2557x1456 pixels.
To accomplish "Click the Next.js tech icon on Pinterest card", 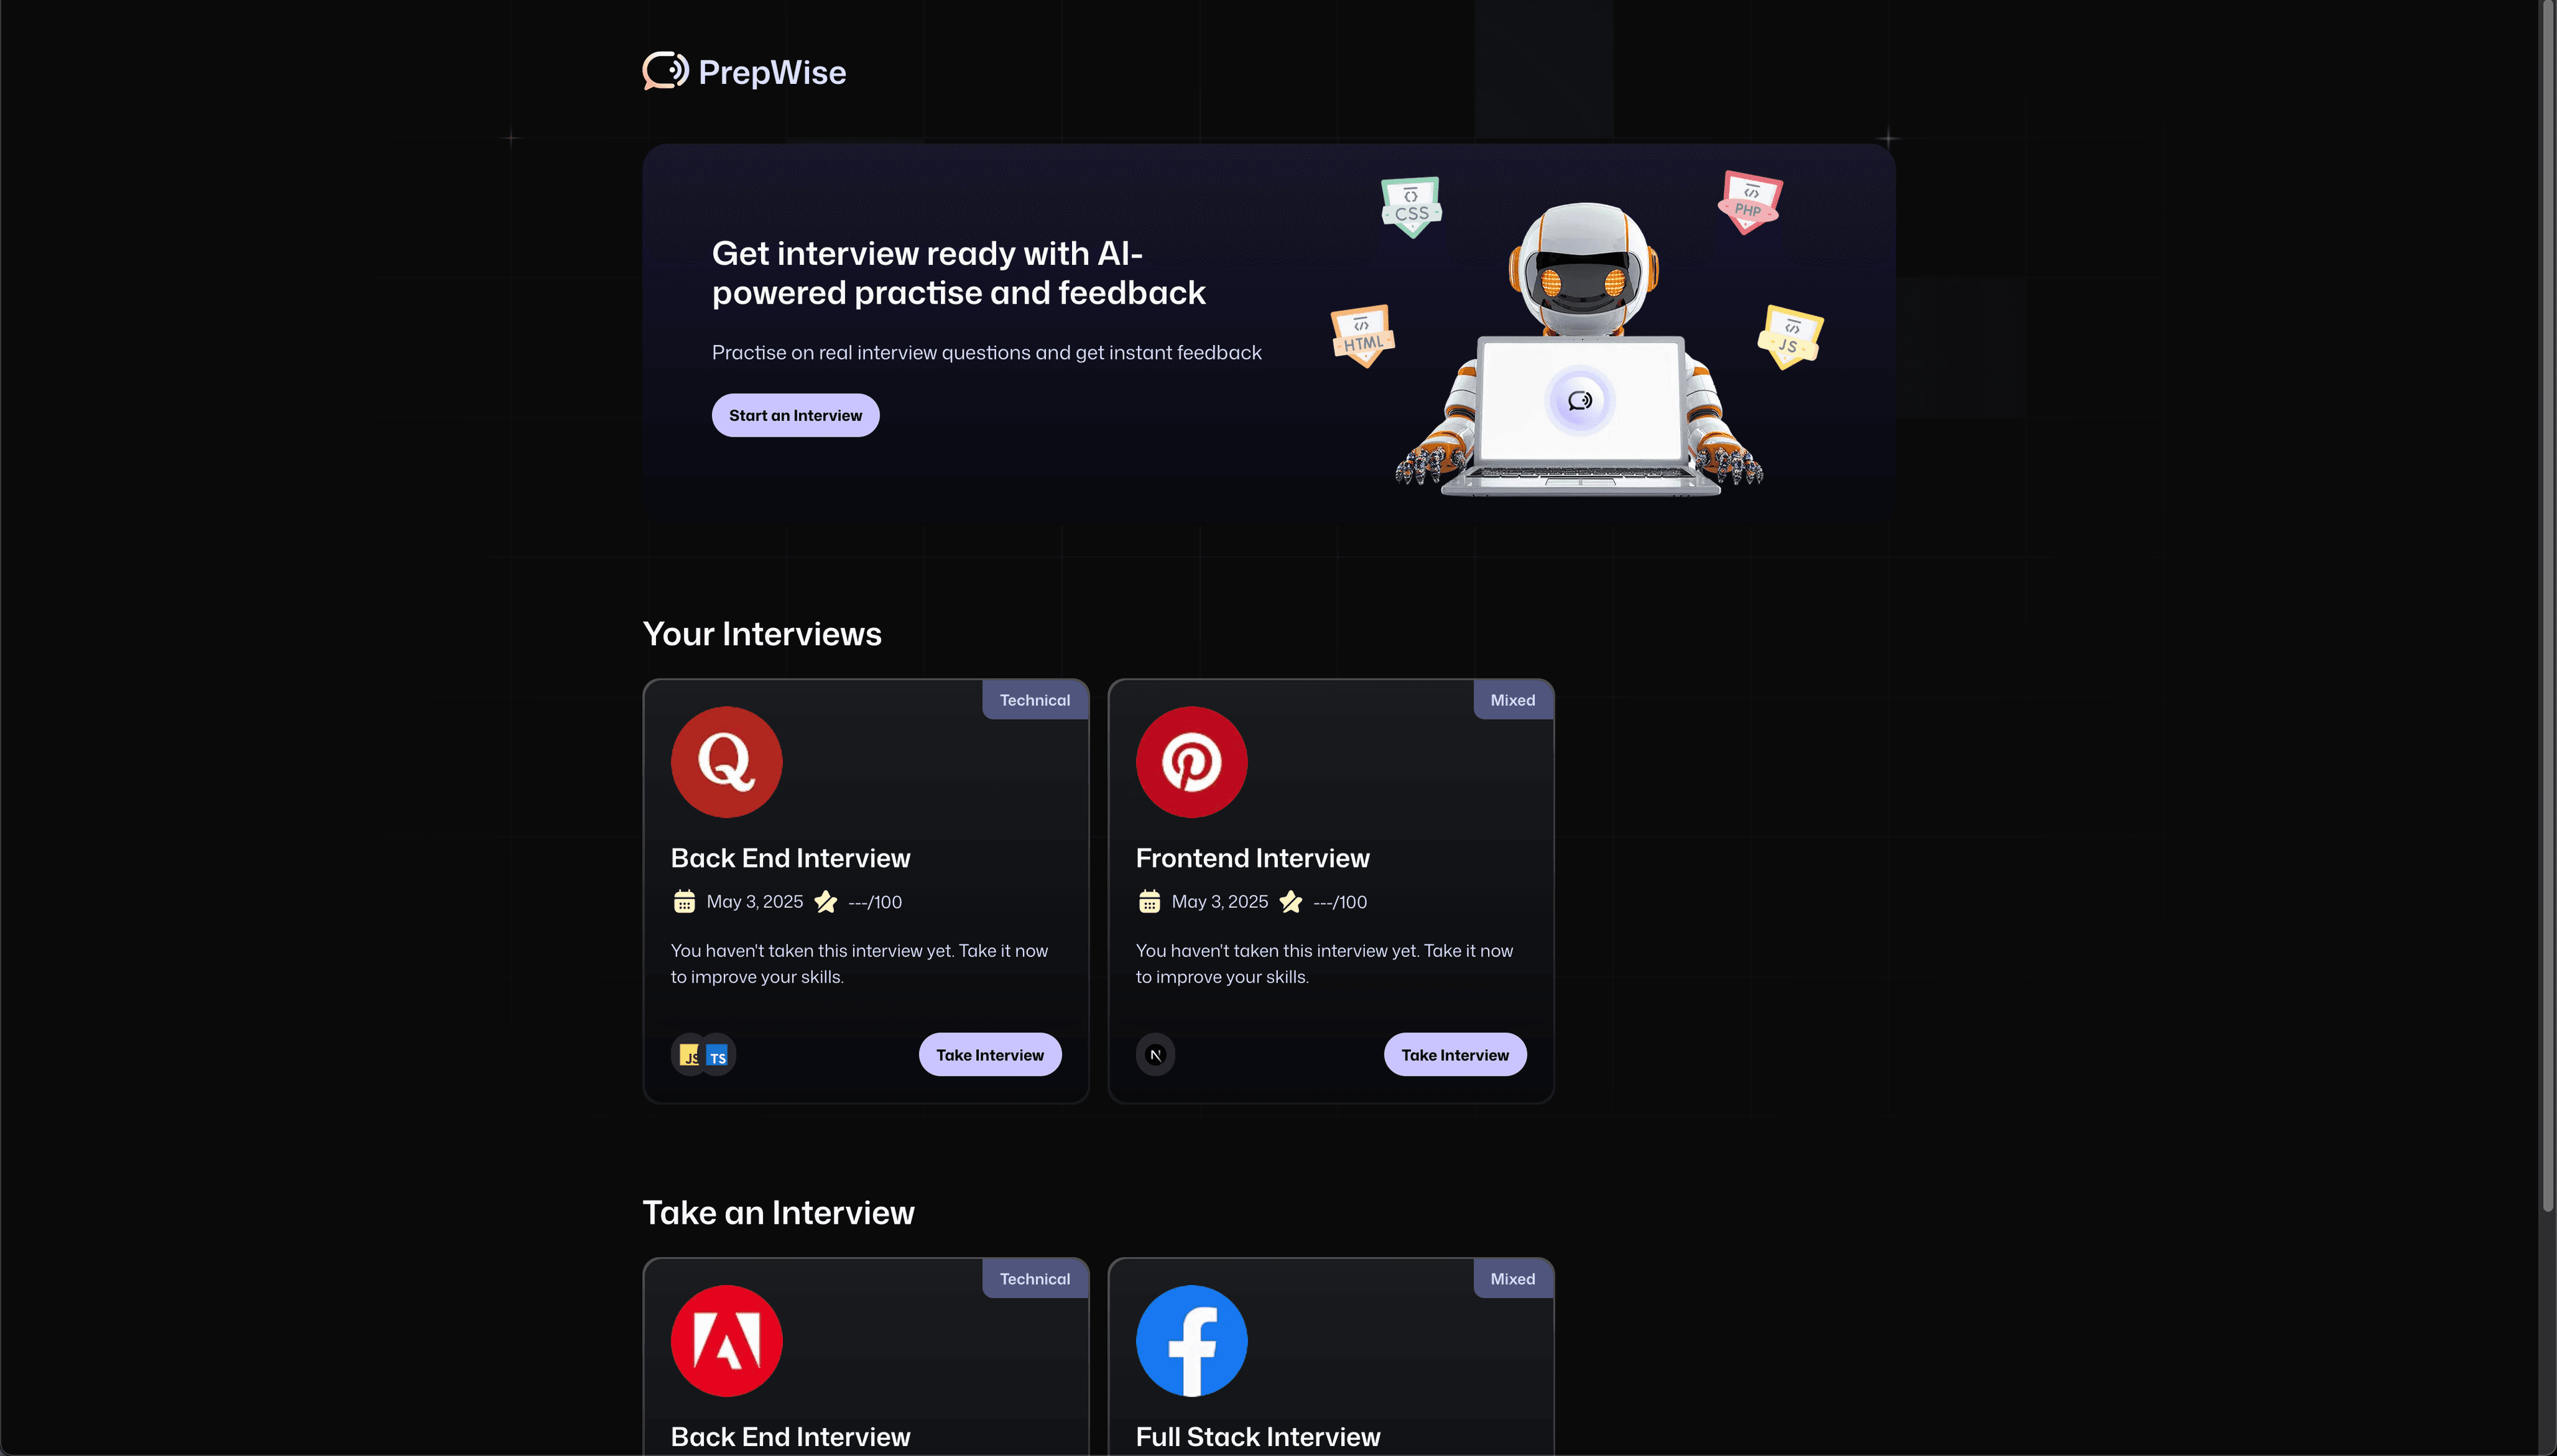I will (x=1155, y=1055).
